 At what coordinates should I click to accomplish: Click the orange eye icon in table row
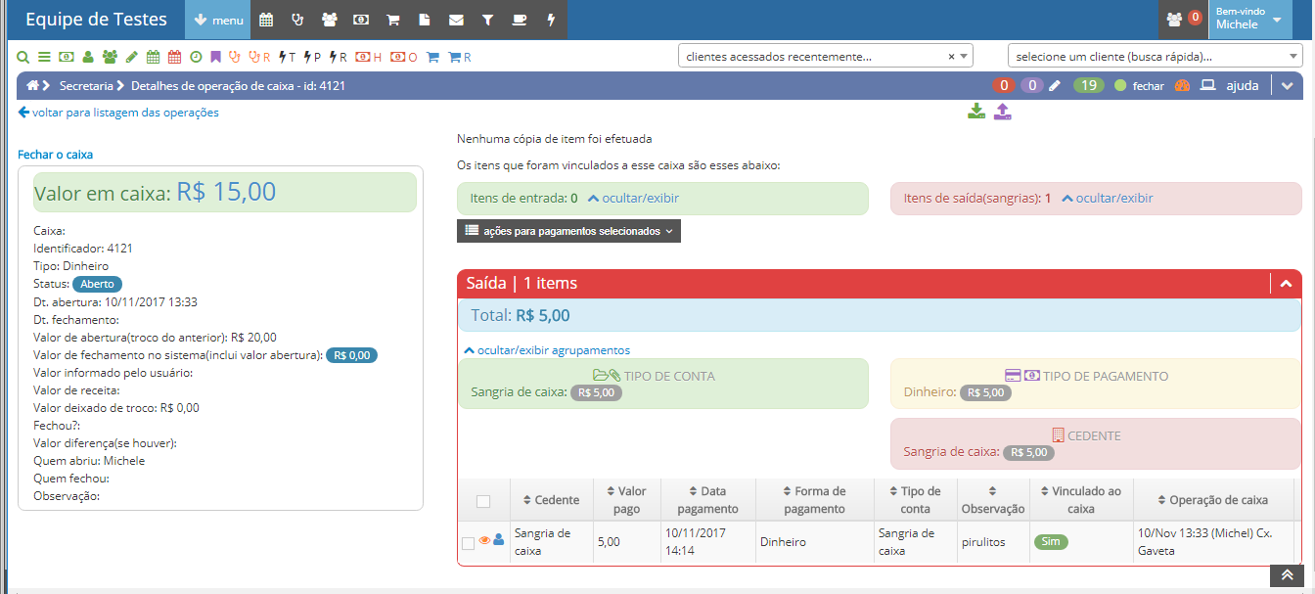(x=484, y=540)
